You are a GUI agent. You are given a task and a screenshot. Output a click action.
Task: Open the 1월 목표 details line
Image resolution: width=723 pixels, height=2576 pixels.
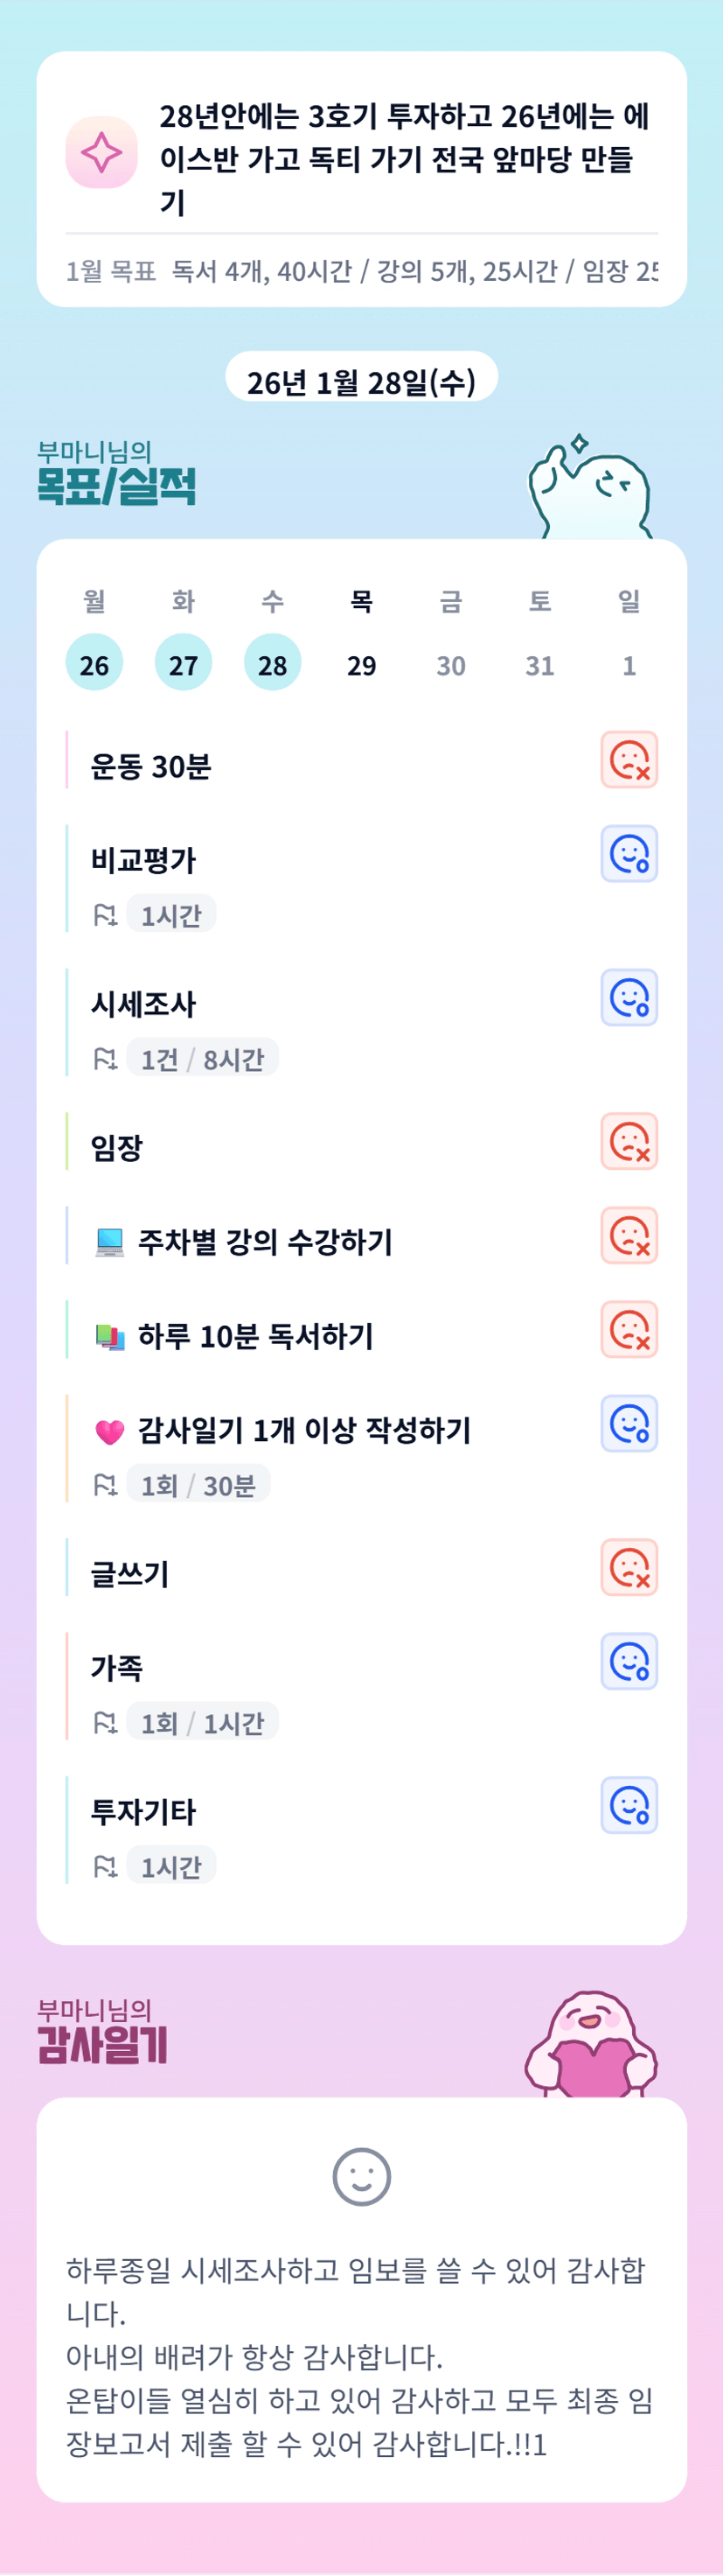[x=362, y=271]
